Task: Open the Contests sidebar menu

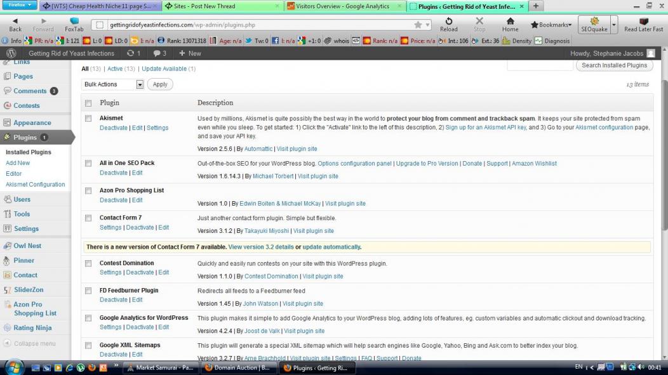Action: tap(27, 105)
